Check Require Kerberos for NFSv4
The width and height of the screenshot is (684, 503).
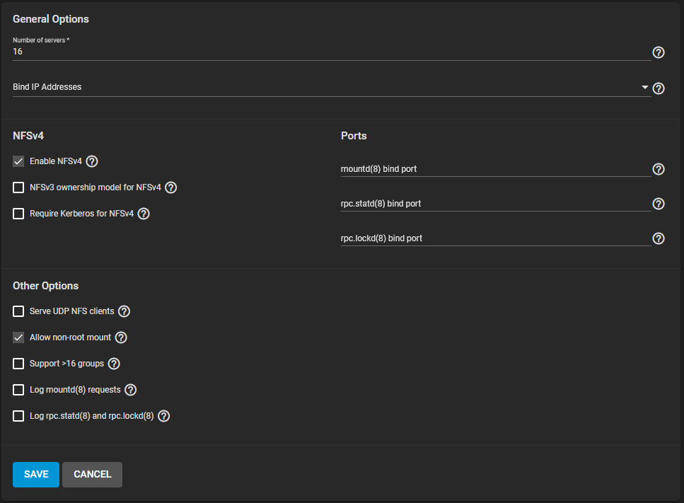pos(19,214)
